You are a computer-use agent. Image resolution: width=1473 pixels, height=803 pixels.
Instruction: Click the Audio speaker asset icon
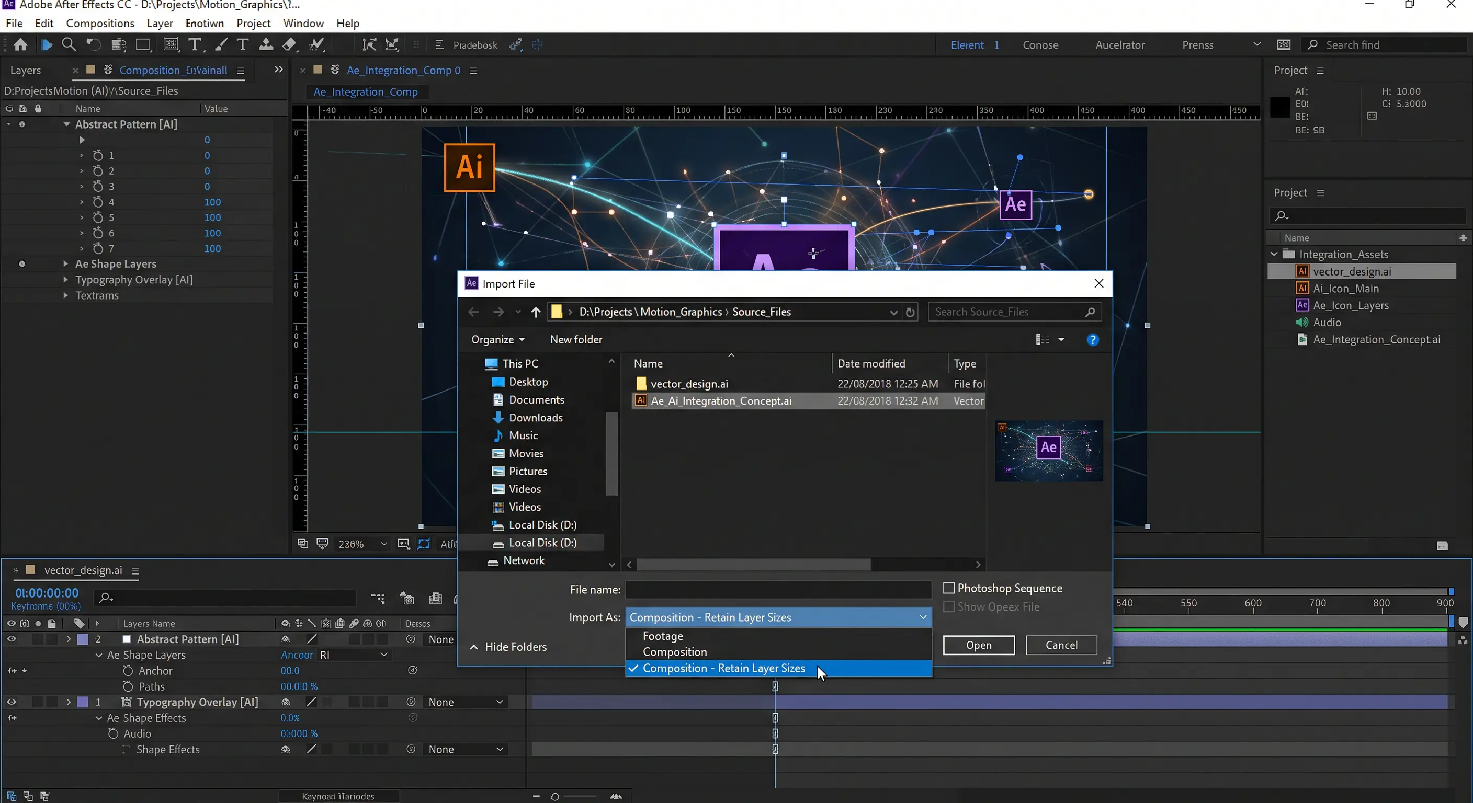click(1302, 323)
